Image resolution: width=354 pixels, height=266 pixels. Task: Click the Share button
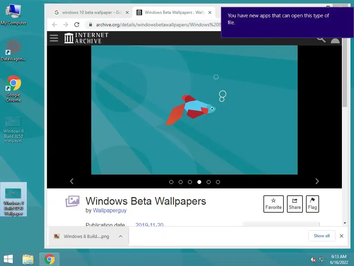pyautogui.click(x=295, y=204)
